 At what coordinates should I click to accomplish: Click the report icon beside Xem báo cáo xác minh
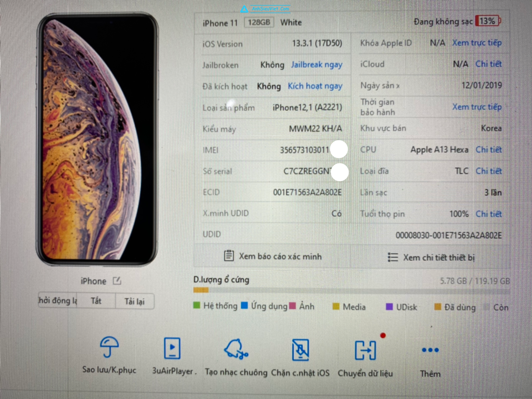click(x=229, y=256)
